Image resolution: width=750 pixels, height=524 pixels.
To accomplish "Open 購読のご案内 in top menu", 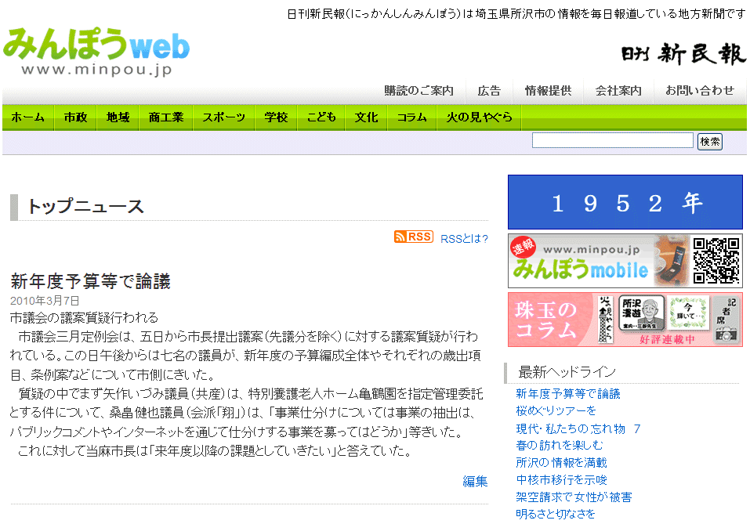I will 418,91.
